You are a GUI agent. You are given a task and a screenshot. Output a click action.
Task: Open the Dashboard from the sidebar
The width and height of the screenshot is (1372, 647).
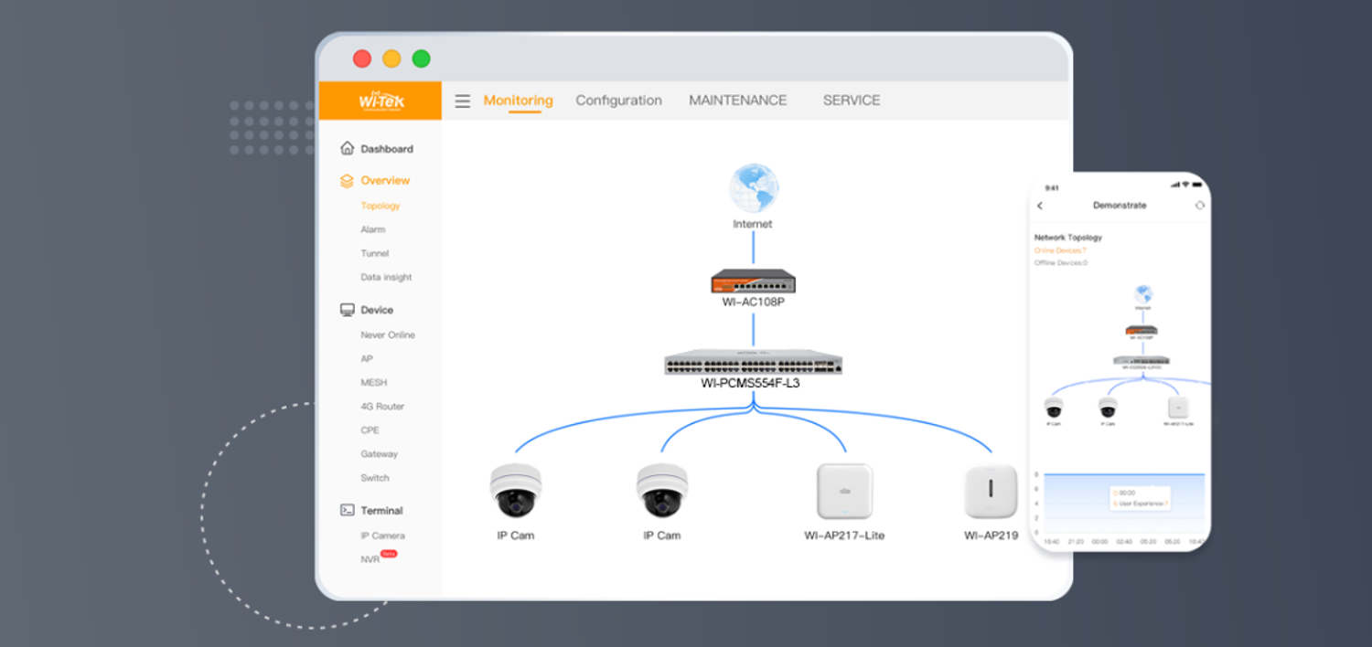(x=385, y=149)
